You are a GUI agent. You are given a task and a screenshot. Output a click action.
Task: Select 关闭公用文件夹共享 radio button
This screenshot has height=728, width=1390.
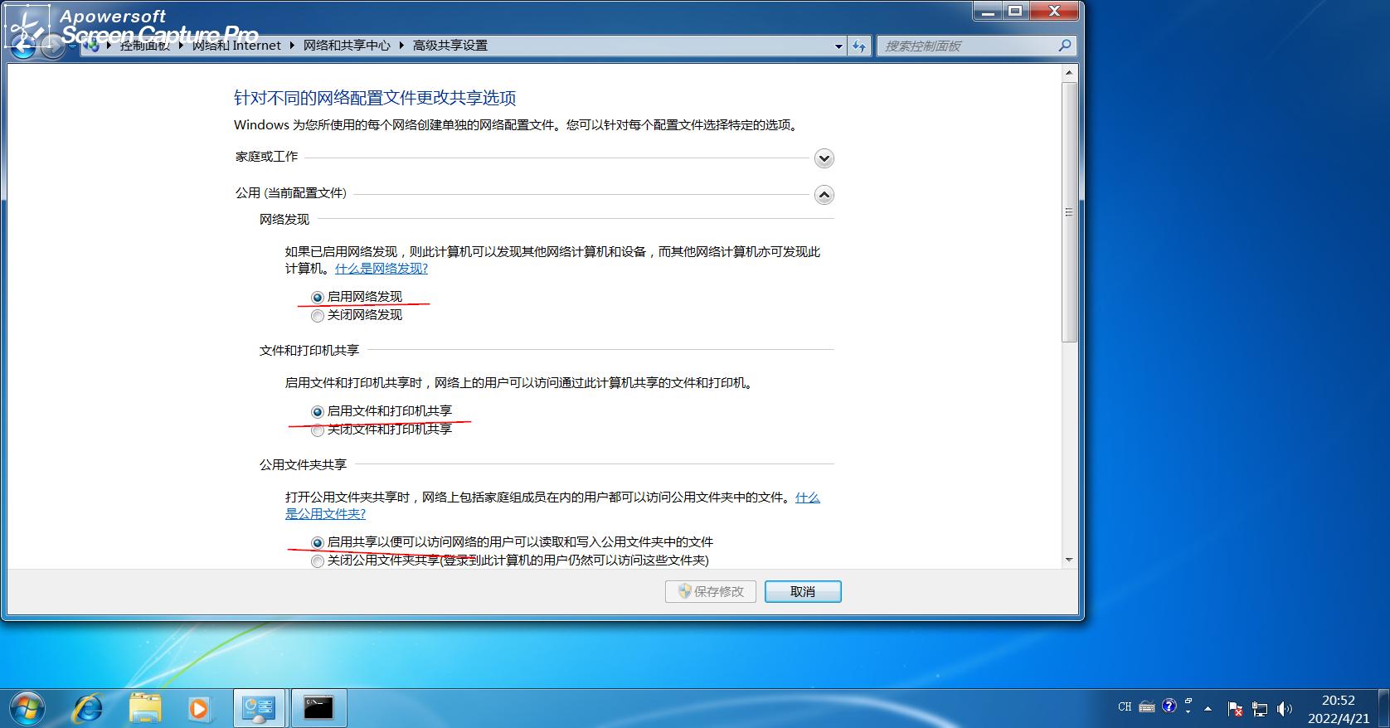318,561
